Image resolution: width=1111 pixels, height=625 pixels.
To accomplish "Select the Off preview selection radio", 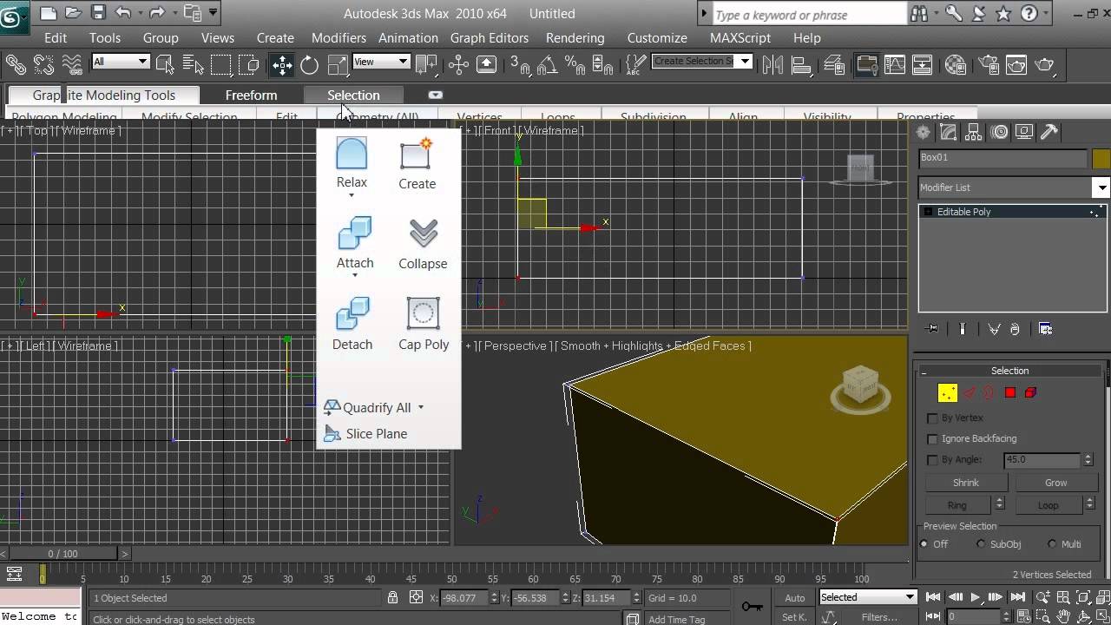I will 924,544.
